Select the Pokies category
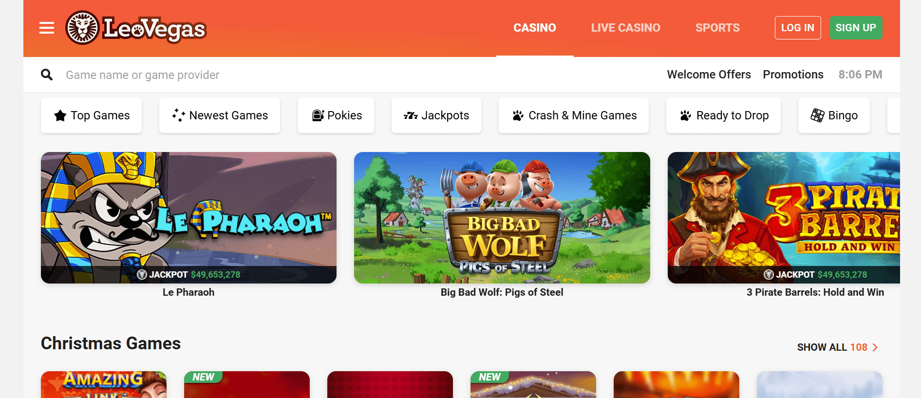Viewport: 921px width, 398px height. tap(336, 115)
